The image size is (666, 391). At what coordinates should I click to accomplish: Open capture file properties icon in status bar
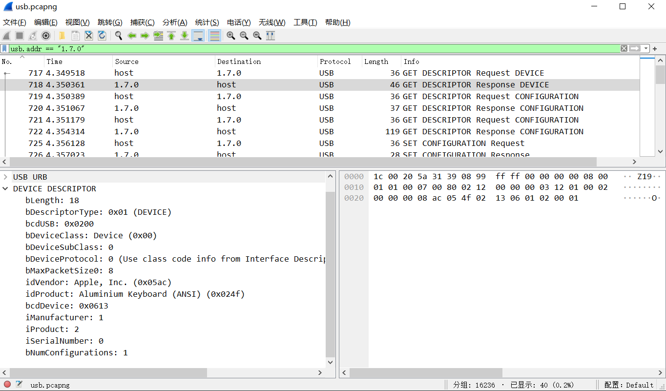[x=19, y=384]
